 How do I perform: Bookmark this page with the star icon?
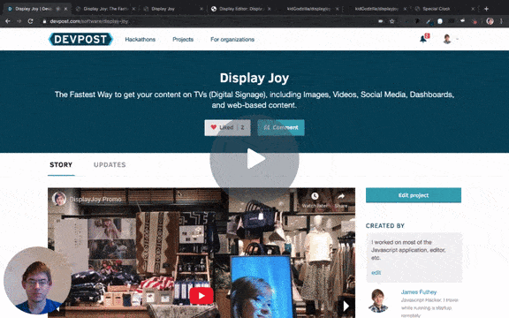point(391,21)
